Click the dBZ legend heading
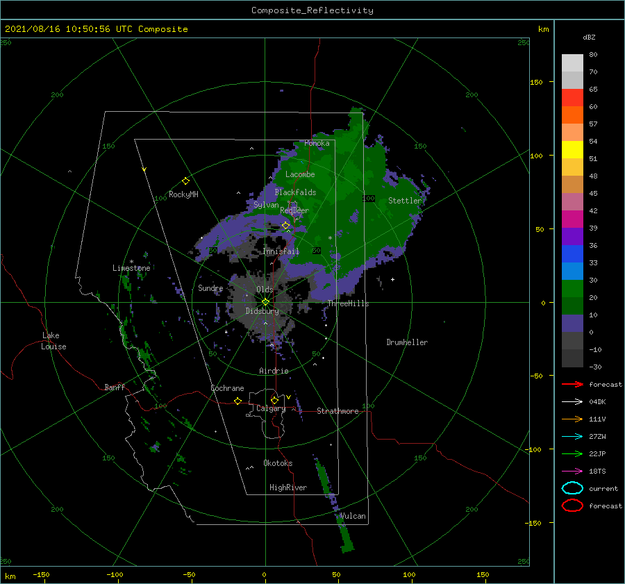Image resolution: width=625 pixels, height=584 pixels. pos(589,37)
